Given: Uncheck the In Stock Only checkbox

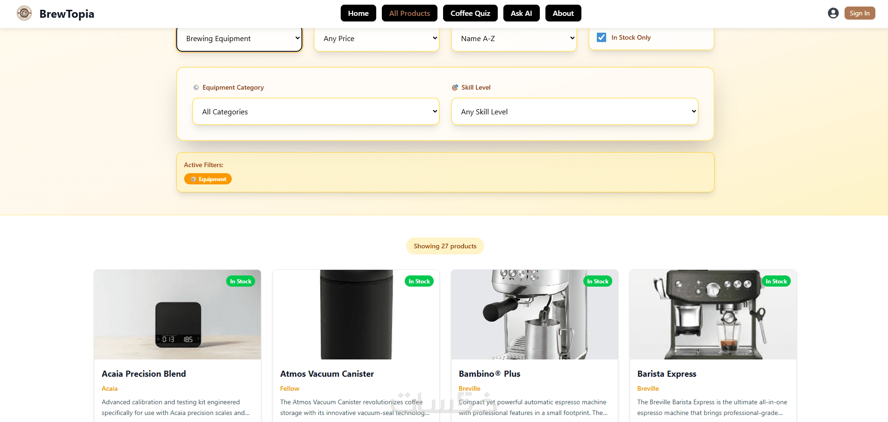Looking at the screenshot, I should [x=602, y=37].
